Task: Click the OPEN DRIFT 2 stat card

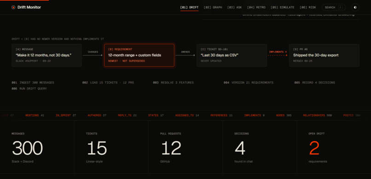Action: point(334,147)
